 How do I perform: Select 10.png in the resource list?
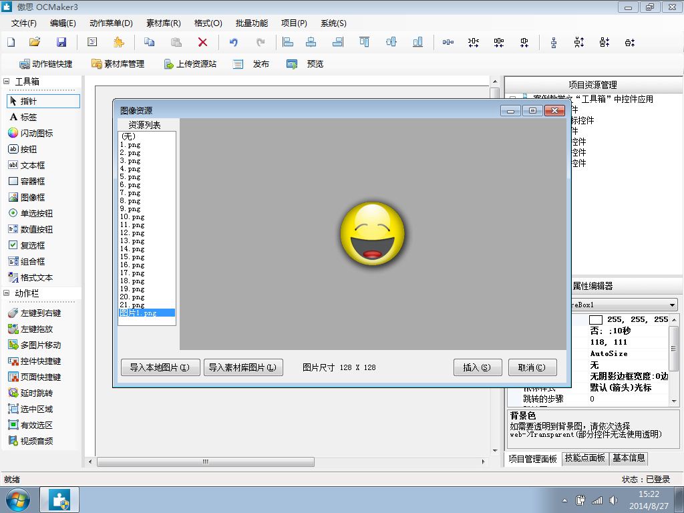click(x=132, y=217)
